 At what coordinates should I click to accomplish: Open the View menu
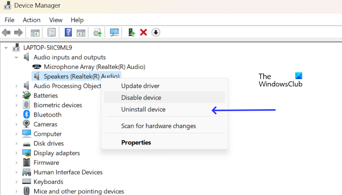pos(56,20)
